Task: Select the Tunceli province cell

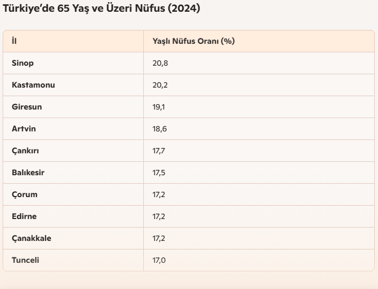Action: (25, 260)
